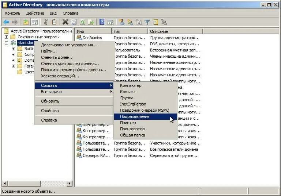This screenshot has height=196, width=281.
Task: Open Properties via toolbar sheet icon
Action: 74,22
